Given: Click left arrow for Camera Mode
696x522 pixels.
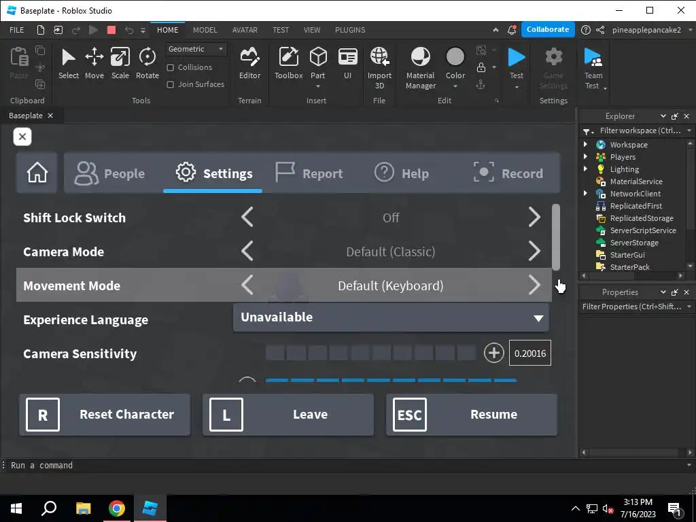Looking at the screenshot, I should point(247,251).
